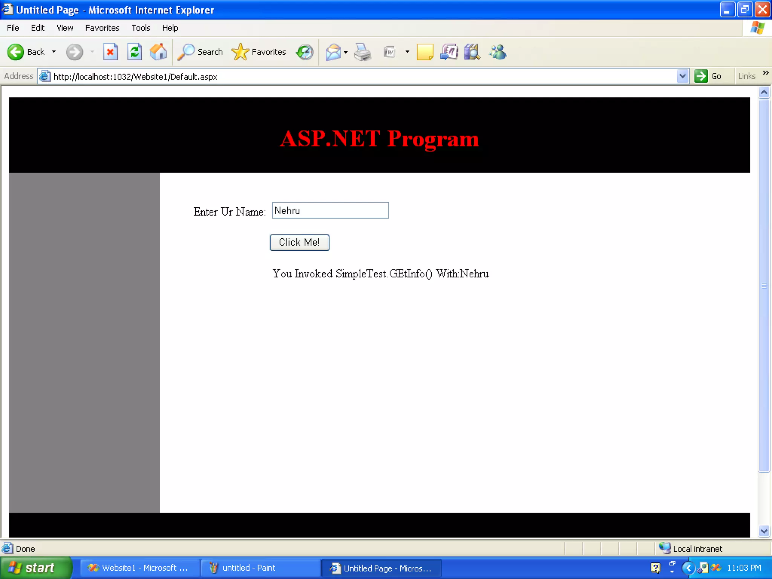Click the result text 'You Invoked SimpleTest.GEtInfo() With:Nehru'
This screenshot has height=579, width=772.
(x=381, y=274)
